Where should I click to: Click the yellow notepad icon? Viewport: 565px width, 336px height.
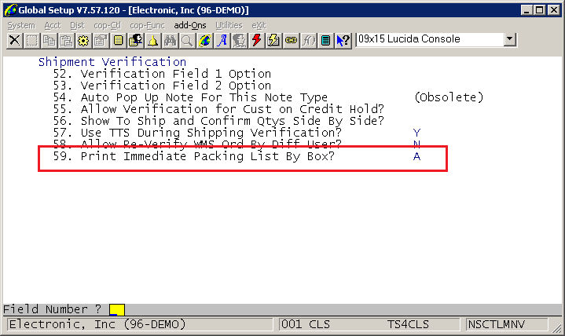(118, 40)
